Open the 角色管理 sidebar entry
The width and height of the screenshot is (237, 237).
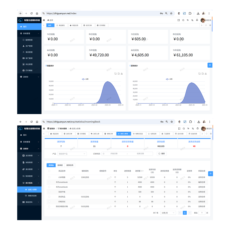click(29, 52)
